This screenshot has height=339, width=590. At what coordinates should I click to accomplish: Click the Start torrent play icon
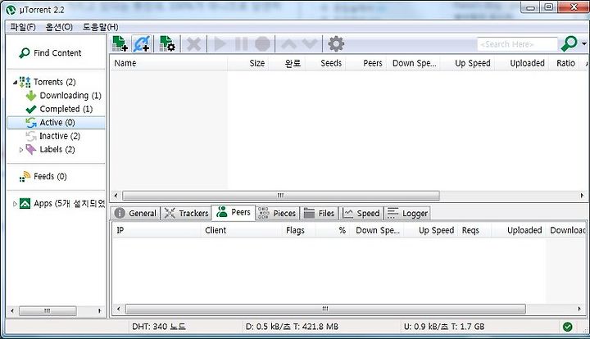pos(220,44)
